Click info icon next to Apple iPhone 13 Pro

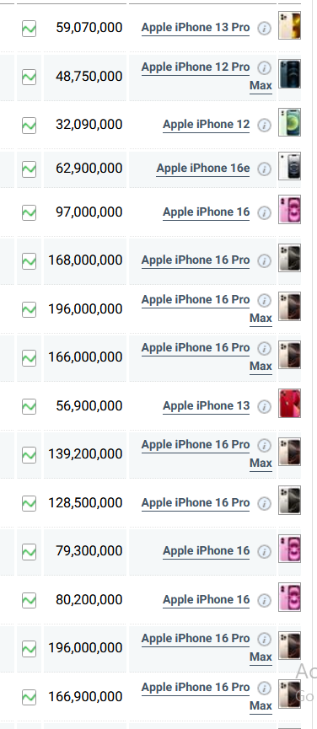pos(264,29)
